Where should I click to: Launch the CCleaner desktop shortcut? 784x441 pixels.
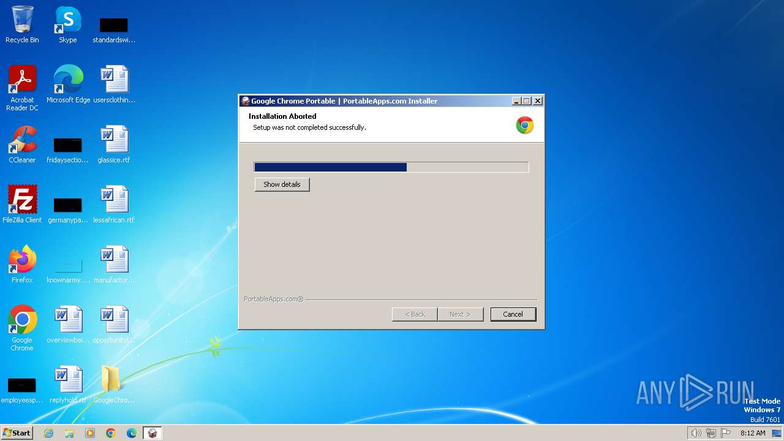pos(22,145)
